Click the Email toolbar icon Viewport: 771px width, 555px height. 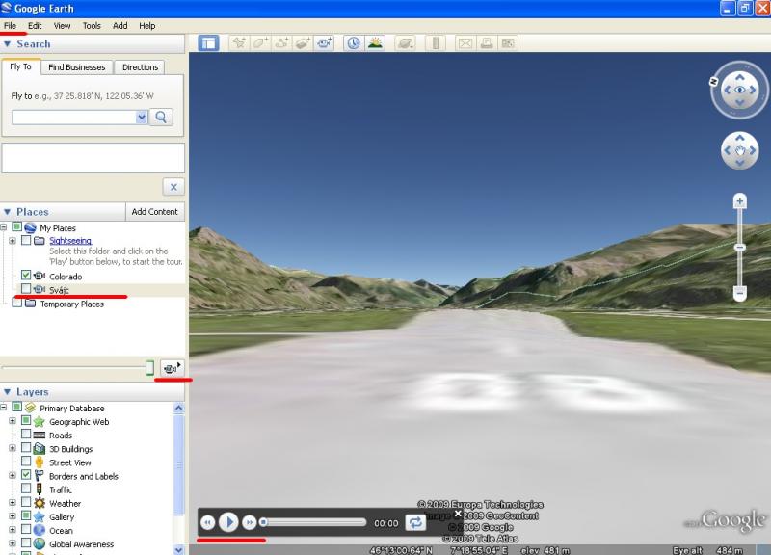pyautogui.click(x=465, y=43)
